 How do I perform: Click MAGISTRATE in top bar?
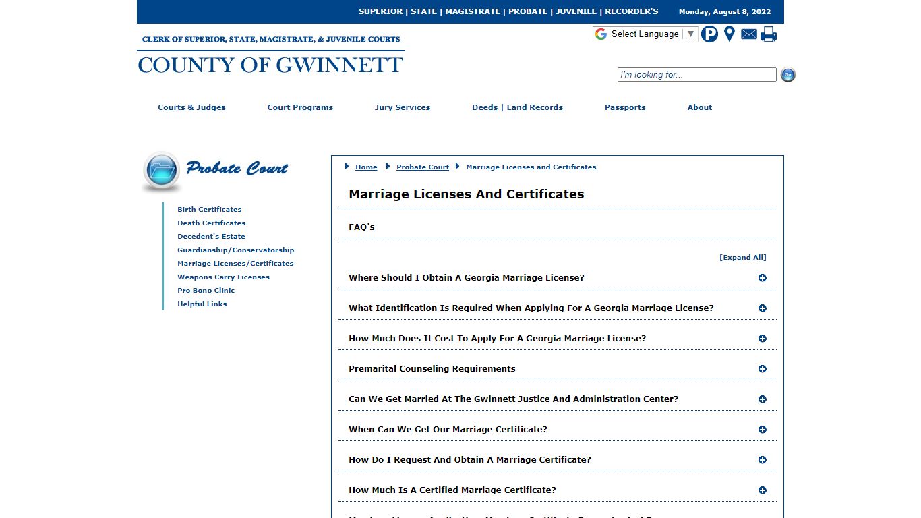click(x=473, y=11)
